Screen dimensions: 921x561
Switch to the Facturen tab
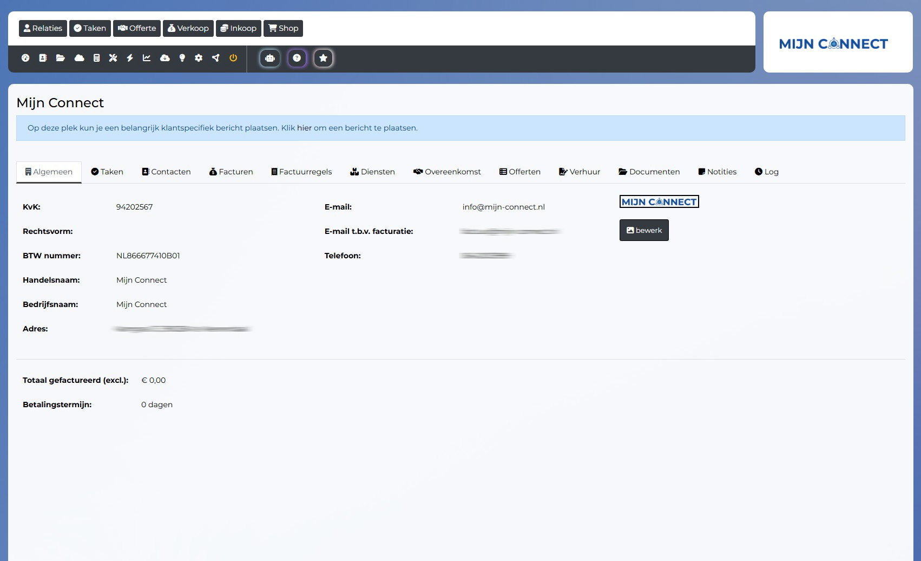tap(231, 172)
